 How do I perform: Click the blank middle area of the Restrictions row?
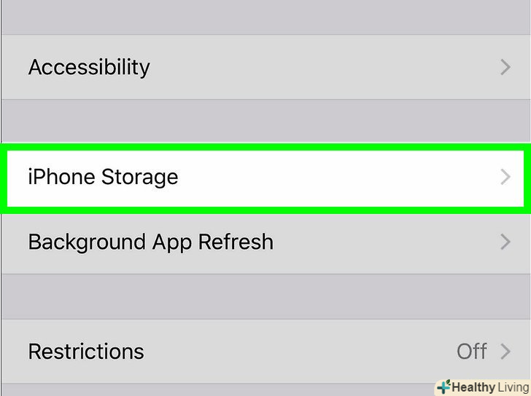tap(292, 352)
